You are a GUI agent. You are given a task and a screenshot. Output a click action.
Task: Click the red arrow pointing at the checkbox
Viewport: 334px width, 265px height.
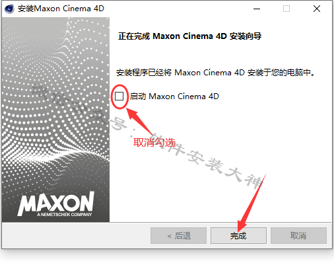point(139,122)
